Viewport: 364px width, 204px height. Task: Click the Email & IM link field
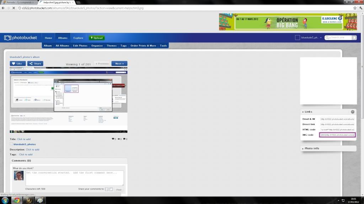[x=337, y=119]
